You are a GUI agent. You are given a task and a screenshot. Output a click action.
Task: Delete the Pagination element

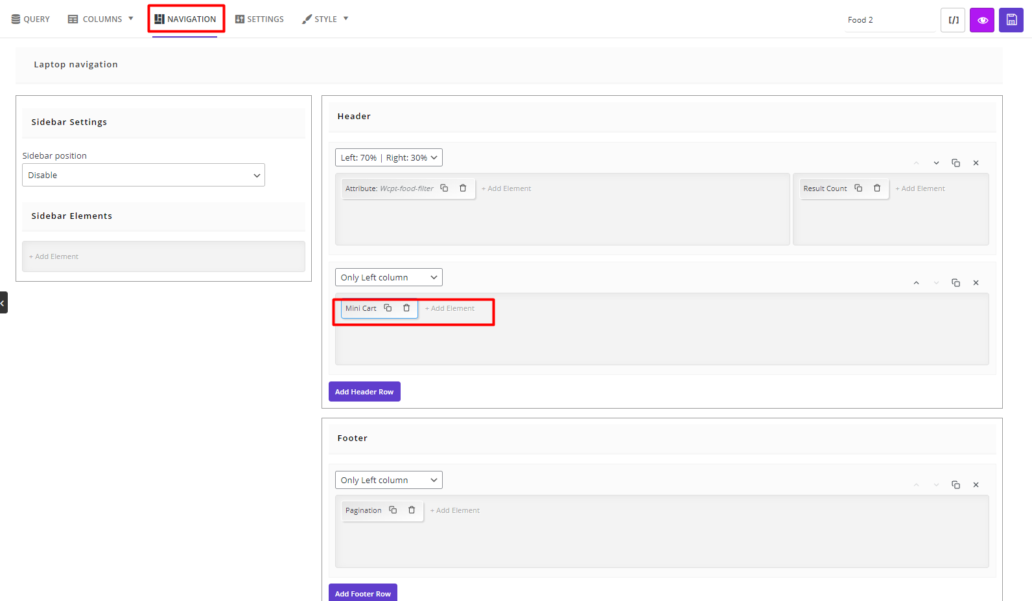412,510
